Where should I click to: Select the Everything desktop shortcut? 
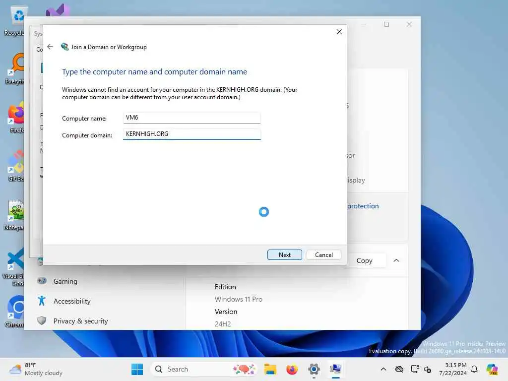(x=14, y=69)
